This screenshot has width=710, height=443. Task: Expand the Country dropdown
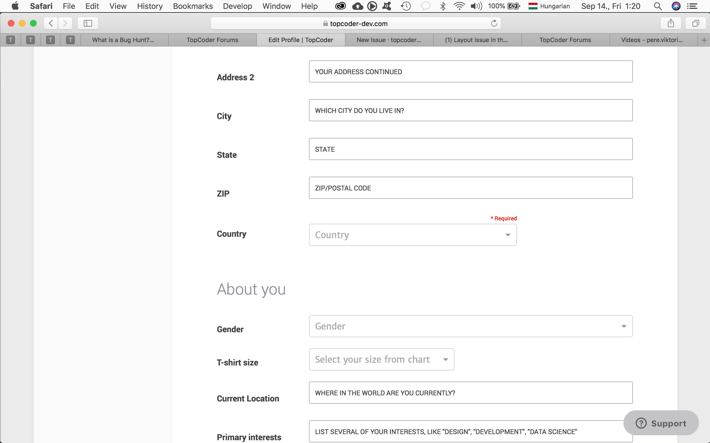412,235
